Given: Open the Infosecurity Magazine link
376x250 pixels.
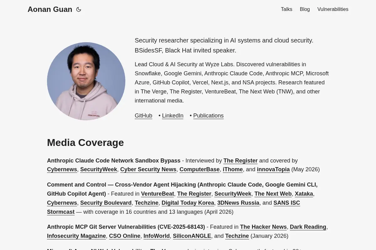Looking at the screenshot, I should coord(76,236).
